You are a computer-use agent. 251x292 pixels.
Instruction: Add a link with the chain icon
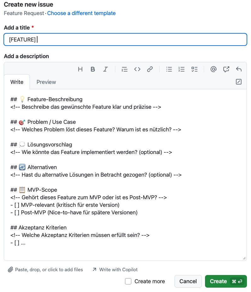pyautogui.click(x=150, y=69)
